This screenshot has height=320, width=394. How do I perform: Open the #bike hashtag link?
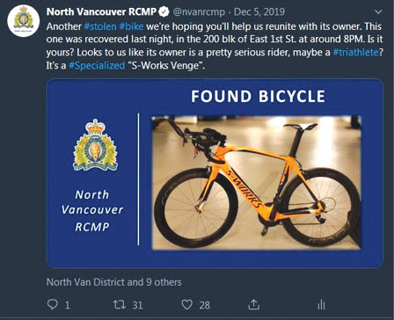[x=131, y=26]
